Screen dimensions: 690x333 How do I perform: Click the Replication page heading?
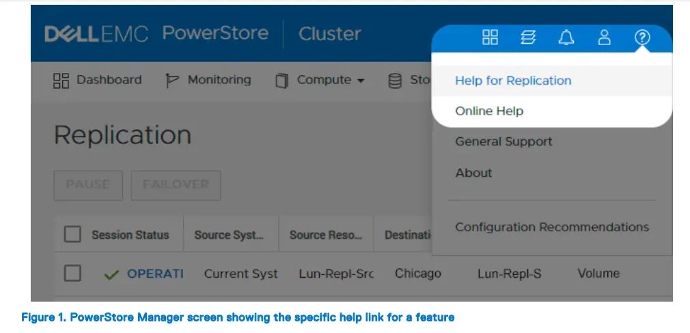pyautogui.click(x=122, y=135)
